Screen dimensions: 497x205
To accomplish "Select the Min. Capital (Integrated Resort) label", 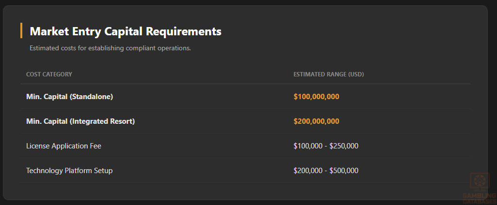I will (x=80, y=121).
